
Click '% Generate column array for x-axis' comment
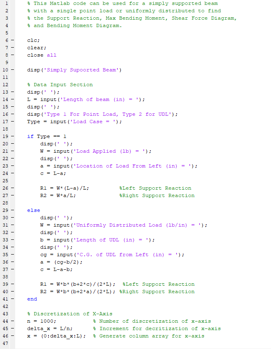(149, 336)
